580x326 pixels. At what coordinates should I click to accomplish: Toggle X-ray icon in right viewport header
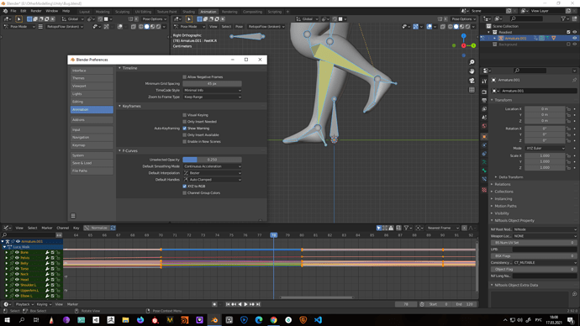tap(443, 27)
